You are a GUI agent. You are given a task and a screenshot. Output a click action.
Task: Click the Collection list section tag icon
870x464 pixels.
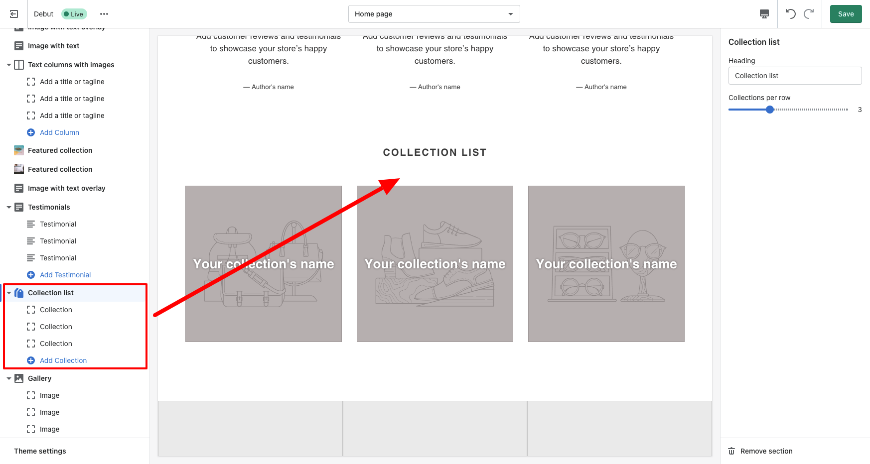click(x=19, y=293)
